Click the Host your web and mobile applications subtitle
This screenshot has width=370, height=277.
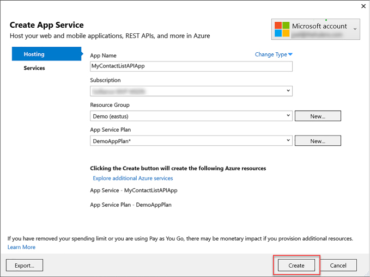[x=110, y=36]
